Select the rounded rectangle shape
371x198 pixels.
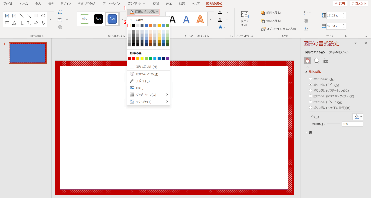(7, 23)
